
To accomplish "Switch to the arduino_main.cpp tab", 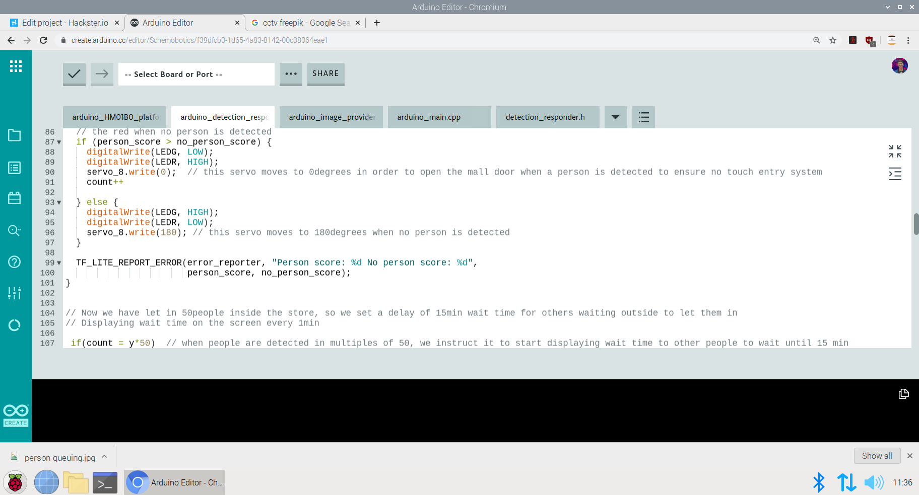I will 439,117.
